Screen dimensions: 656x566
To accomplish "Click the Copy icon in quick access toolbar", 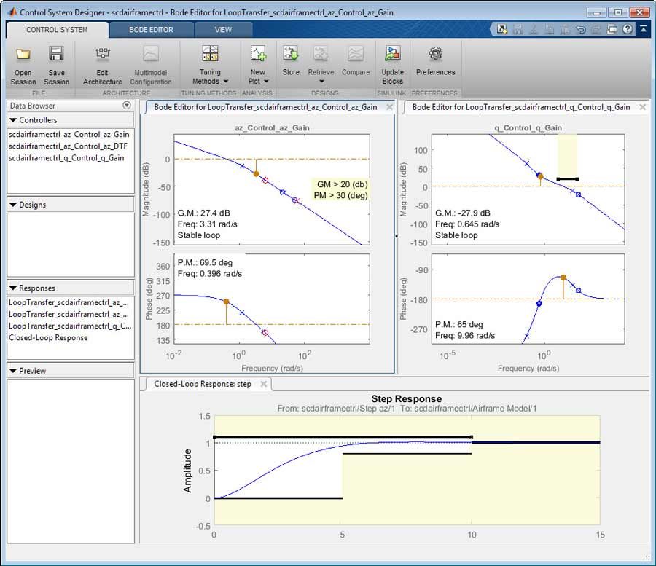I will (550, 29).
